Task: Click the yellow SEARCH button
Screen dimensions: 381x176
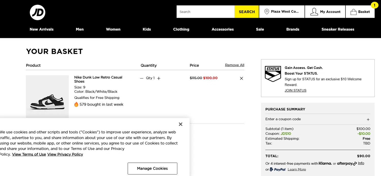Action: pyautogui.click(x=247, y=12)
